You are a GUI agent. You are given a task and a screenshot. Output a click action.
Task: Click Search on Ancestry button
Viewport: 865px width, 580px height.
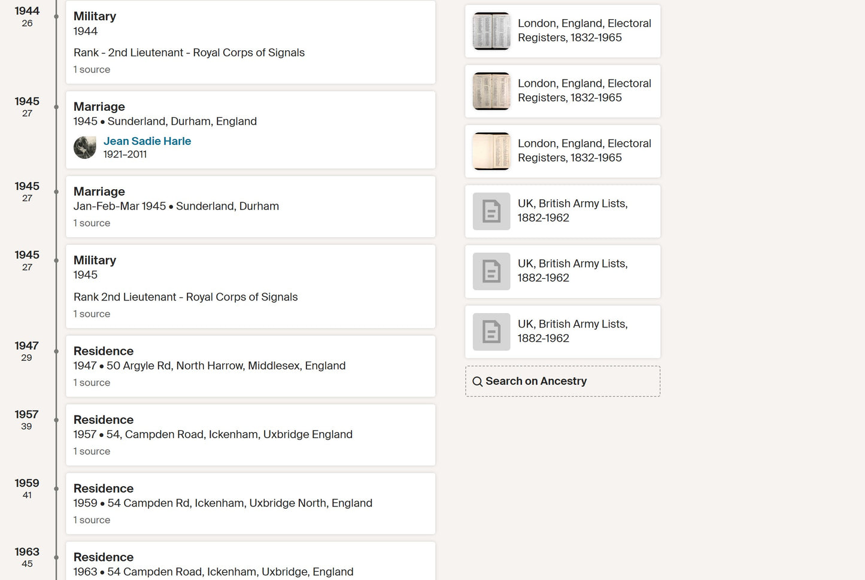coord(563,381)
